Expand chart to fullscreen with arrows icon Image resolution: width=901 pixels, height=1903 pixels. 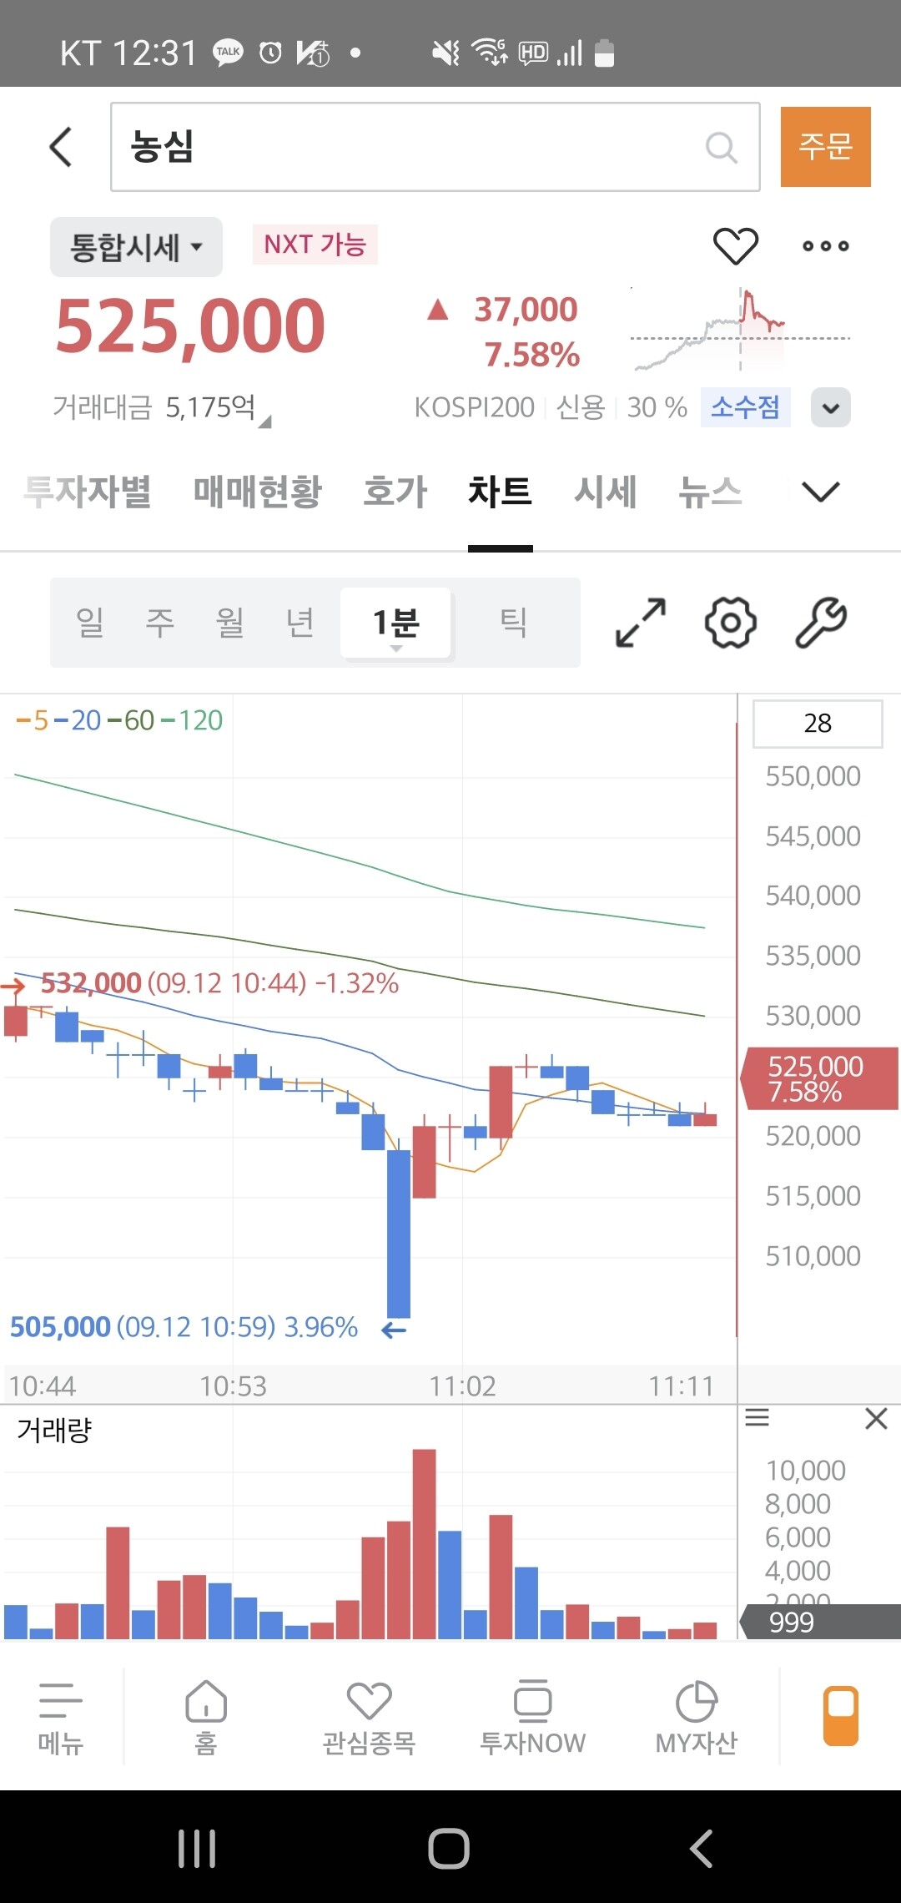click(x=640, y=623)
